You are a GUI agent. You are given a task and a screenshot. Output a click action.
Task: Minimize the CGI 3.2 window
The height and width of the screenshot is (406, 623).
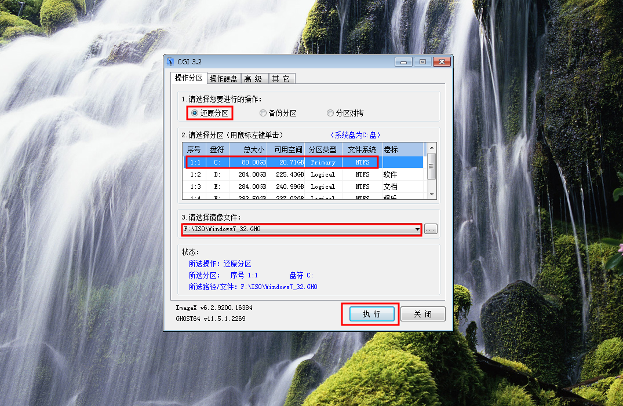[x=403, y=62]
